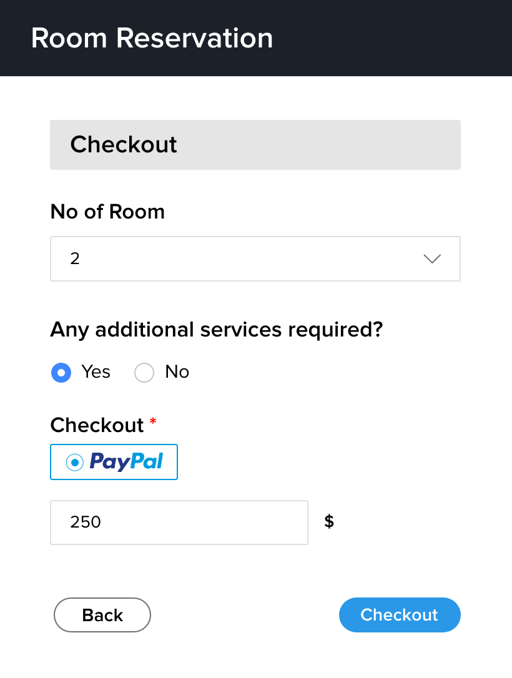Click the amount field showing 250

coord(179,522)
